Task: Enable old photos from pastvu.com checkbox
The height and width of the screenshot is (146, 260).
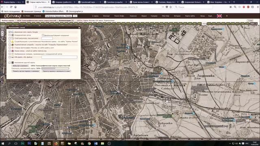Action: point(10,48)
